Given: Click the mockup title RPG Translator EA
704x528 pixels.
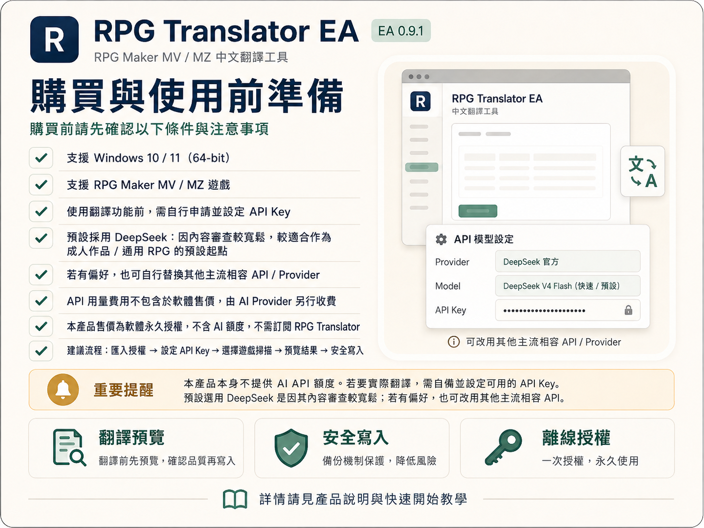Looking at the screenshot, I should [x=497, y=99].
